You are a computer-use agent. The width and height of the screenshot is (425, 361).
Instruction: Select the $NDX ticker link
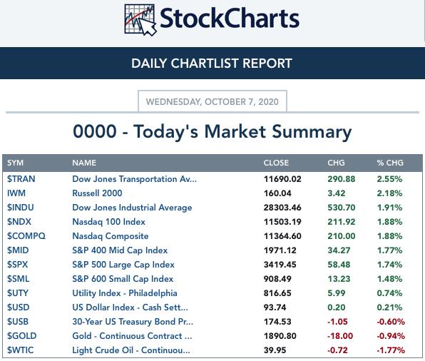[19, 222]
